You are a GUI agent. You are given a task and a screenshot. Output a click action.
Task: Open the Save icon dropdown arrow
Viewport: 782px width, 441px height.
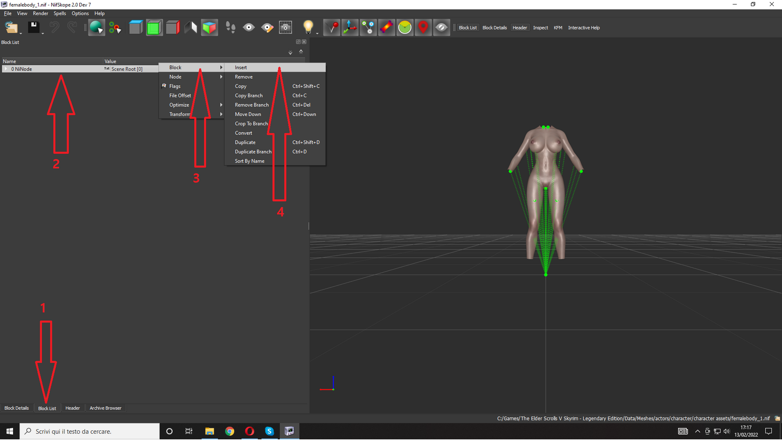[43, 33]
